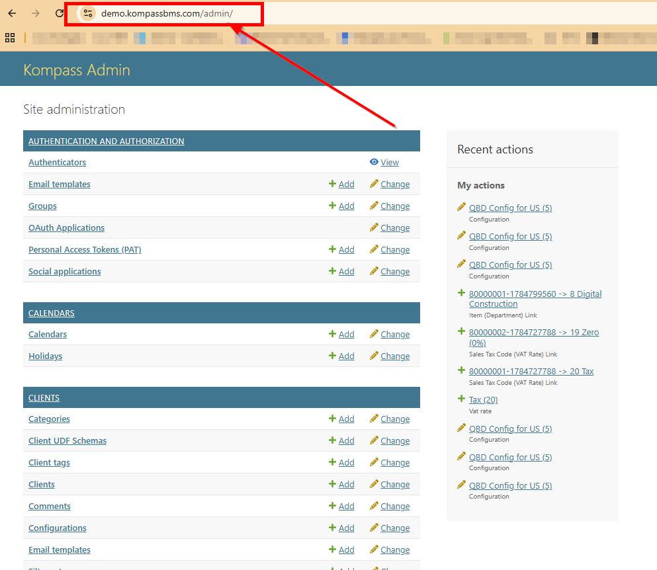The height and width of the screenshot is (570, 657).
Task: Click Change for Groups
Action: 390,206
